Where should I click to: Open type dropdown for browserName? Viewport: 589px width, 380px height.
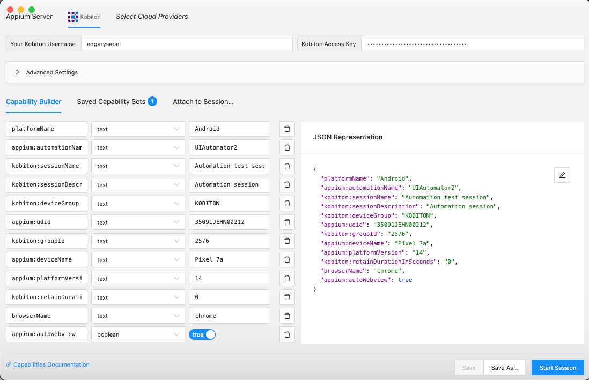138,316
